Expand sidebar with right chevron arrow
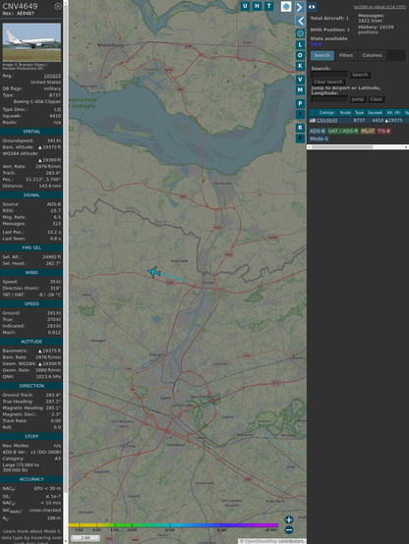 (300, 7)
